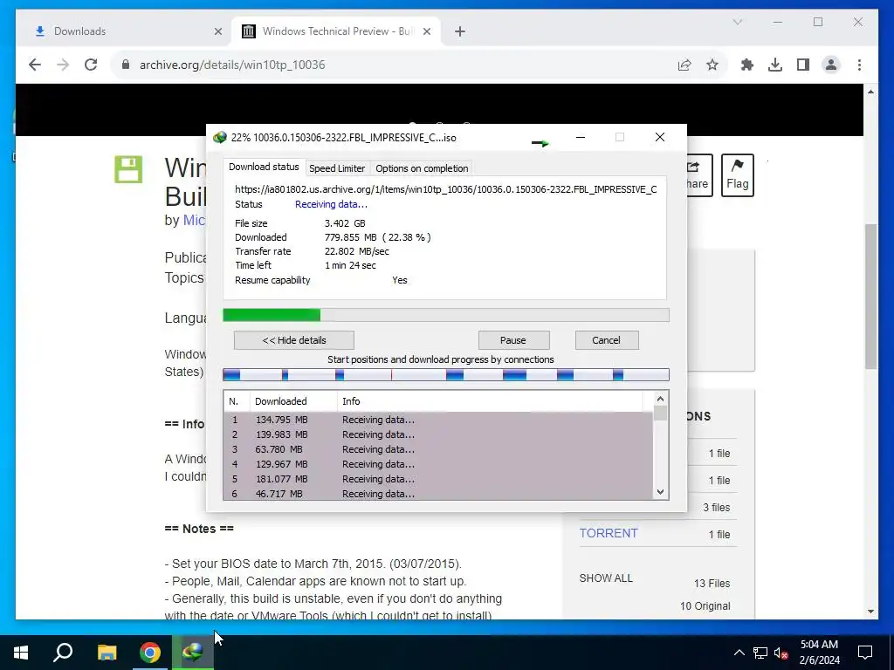Screen dimensions: 894x670
Task: View site information padlock icon
Action: [x=126, y=65]
